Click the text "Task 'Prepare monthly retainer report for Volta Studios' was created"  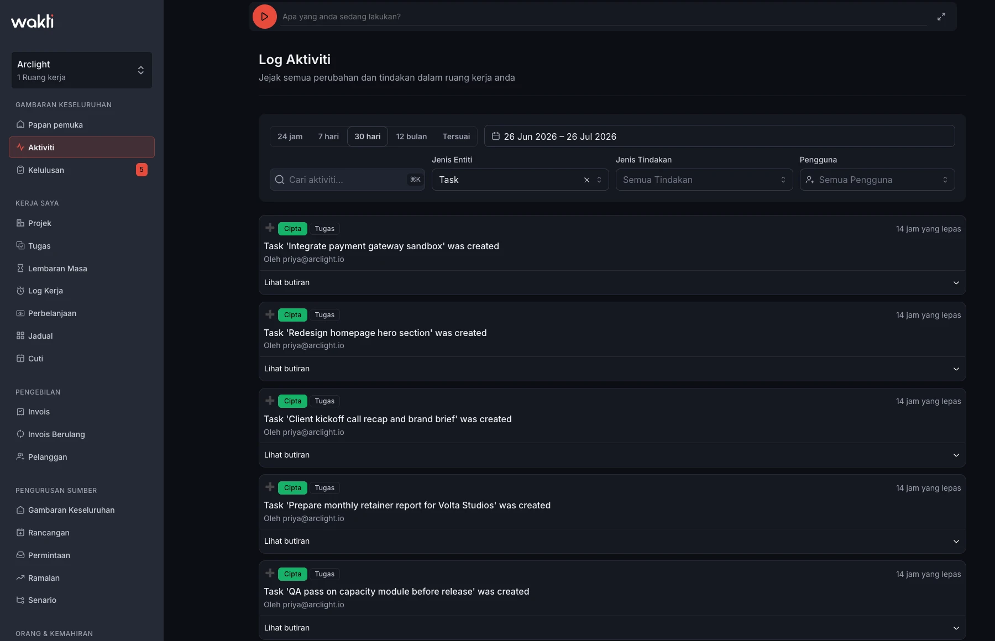point(407,505)
